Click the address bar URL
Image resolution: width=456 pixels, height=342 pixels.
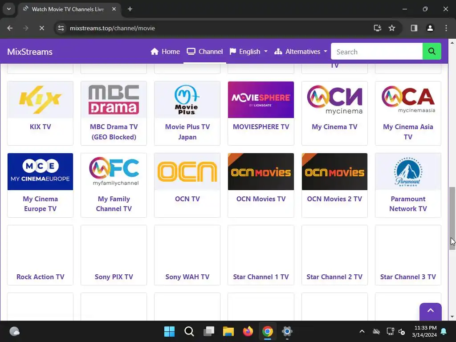click(x=112, y=28)
